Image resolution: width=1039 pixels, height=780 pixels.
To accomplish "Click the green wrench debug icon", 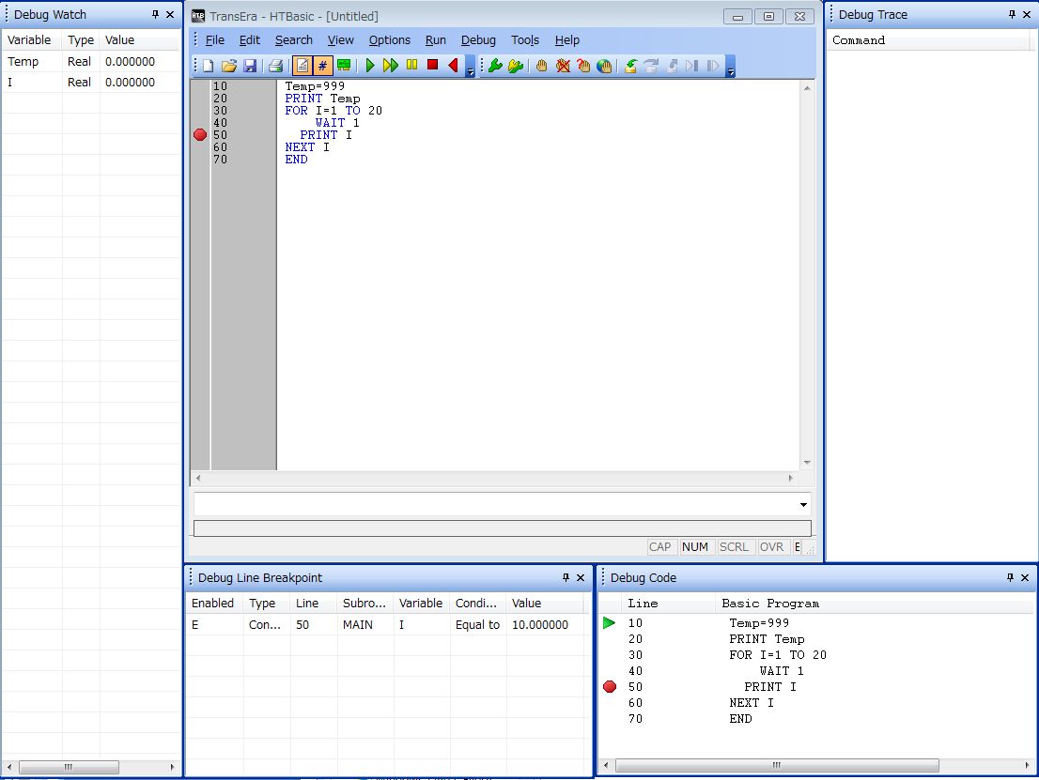I will pos(495,66).
